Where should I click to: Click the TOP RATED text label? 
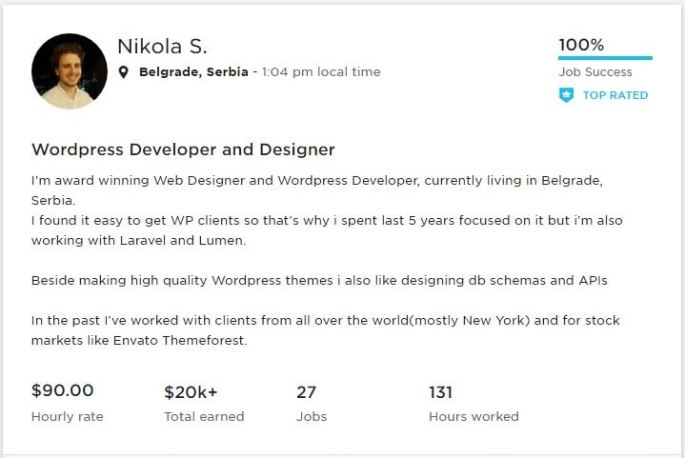615,95
